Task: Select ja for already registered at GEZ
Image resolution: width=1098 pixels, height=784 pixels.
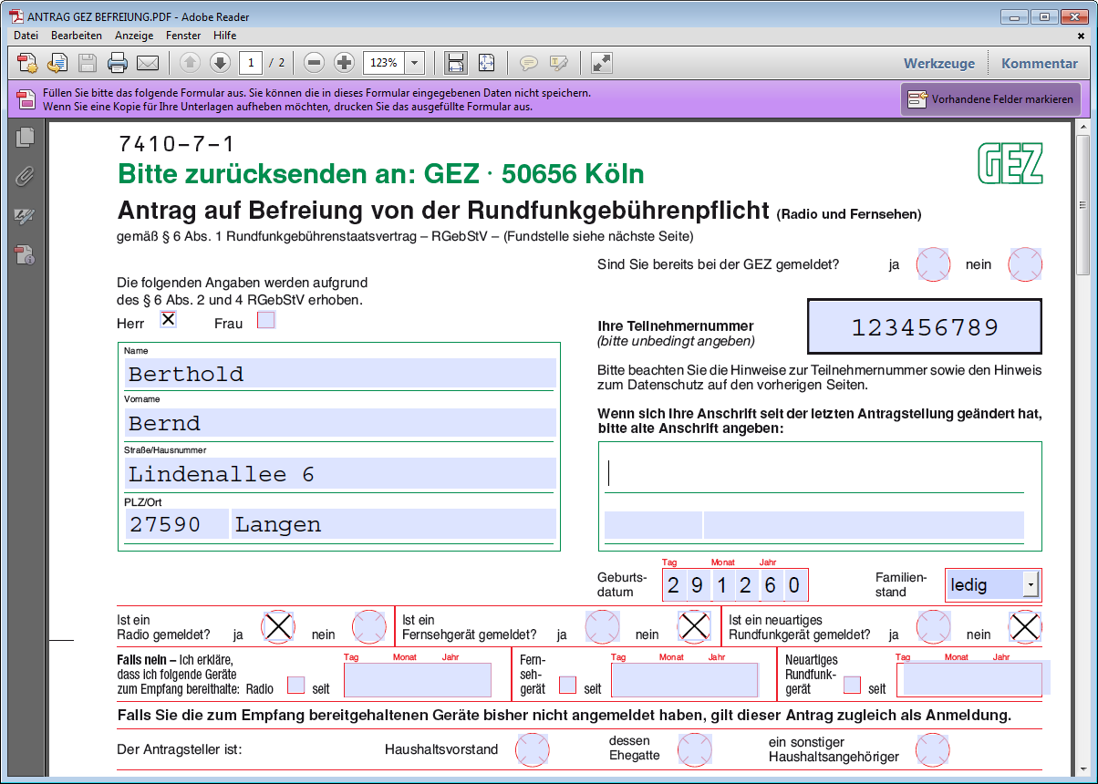Action: (933, 265)
